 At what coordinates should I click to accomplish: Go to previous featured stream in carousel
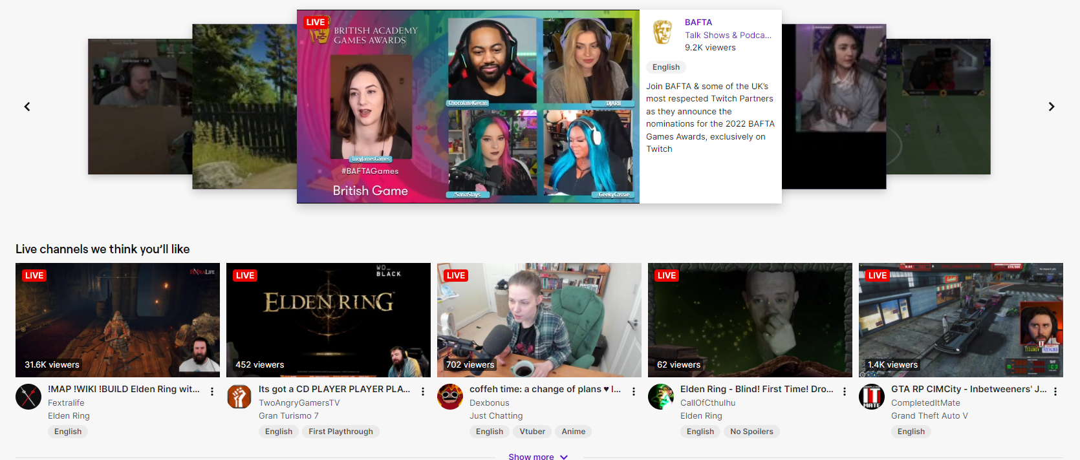27,107
